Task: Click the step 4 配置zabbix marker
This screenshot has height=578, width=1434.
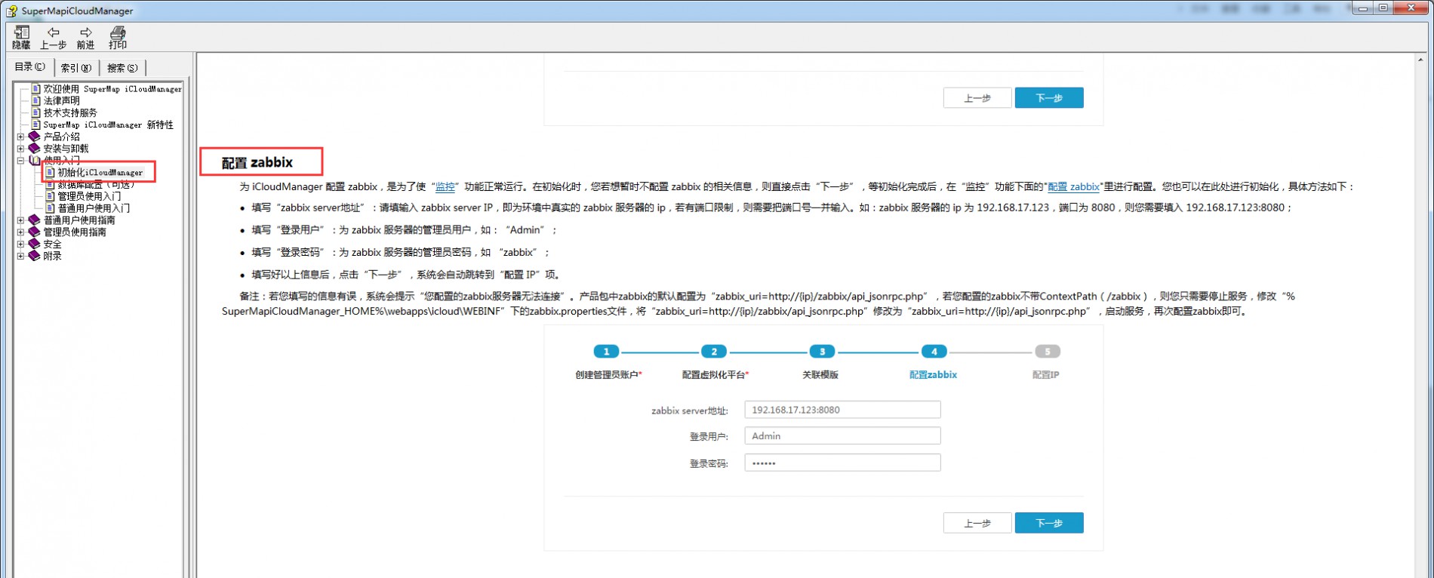Action: pyautogui.click(x=934, y=352)
